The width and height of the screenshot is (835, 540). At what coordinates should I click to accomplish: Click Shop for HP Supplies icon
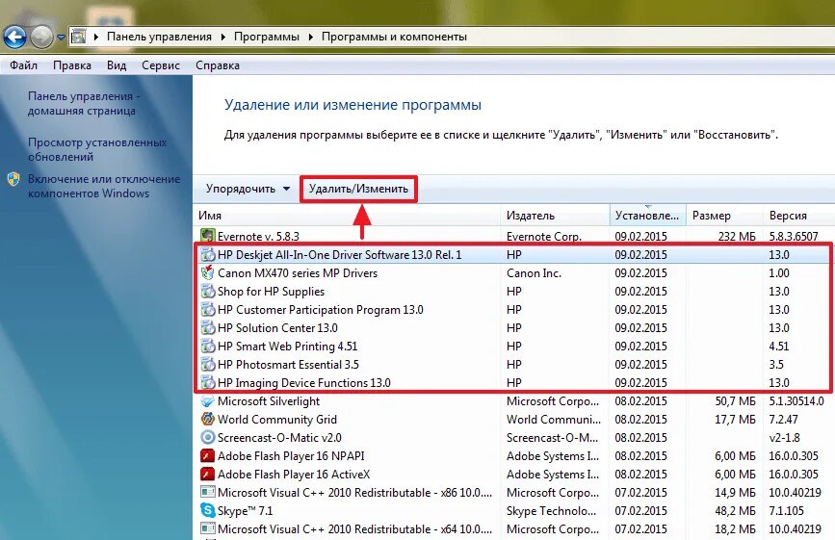pos(208,291)
